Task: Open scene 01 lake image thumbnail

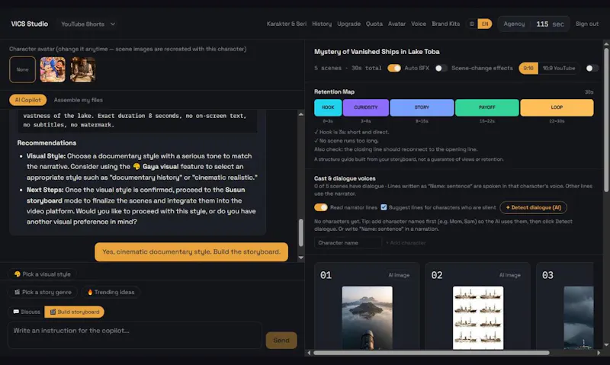Action: (x=367, y=318)
